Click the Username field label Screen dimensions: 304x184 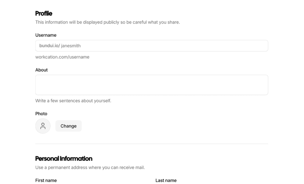(46, 35)
